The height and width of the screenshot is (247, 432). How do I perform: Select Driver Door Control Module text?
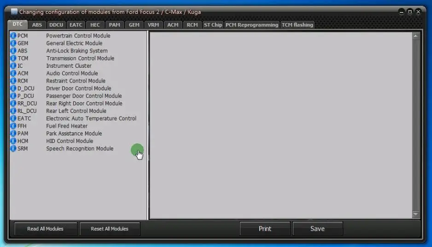(x=78, y=88)
